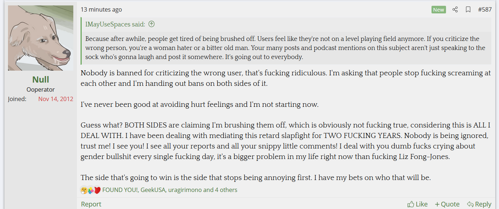The image size is (499, 209).
Task: Click the green New badge
Action: pos(438,9)
